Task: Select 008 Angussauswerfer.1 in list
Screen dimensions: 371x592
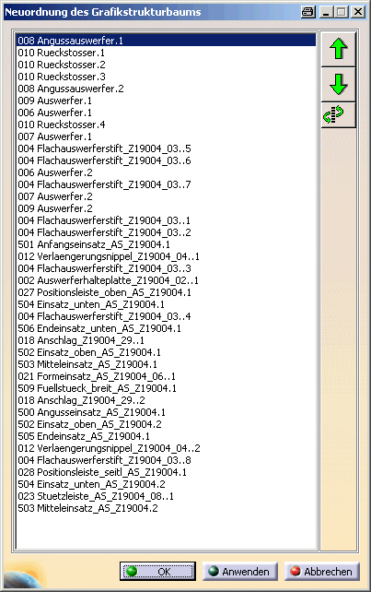Action: pyautogui.click(x=166, y=41)
